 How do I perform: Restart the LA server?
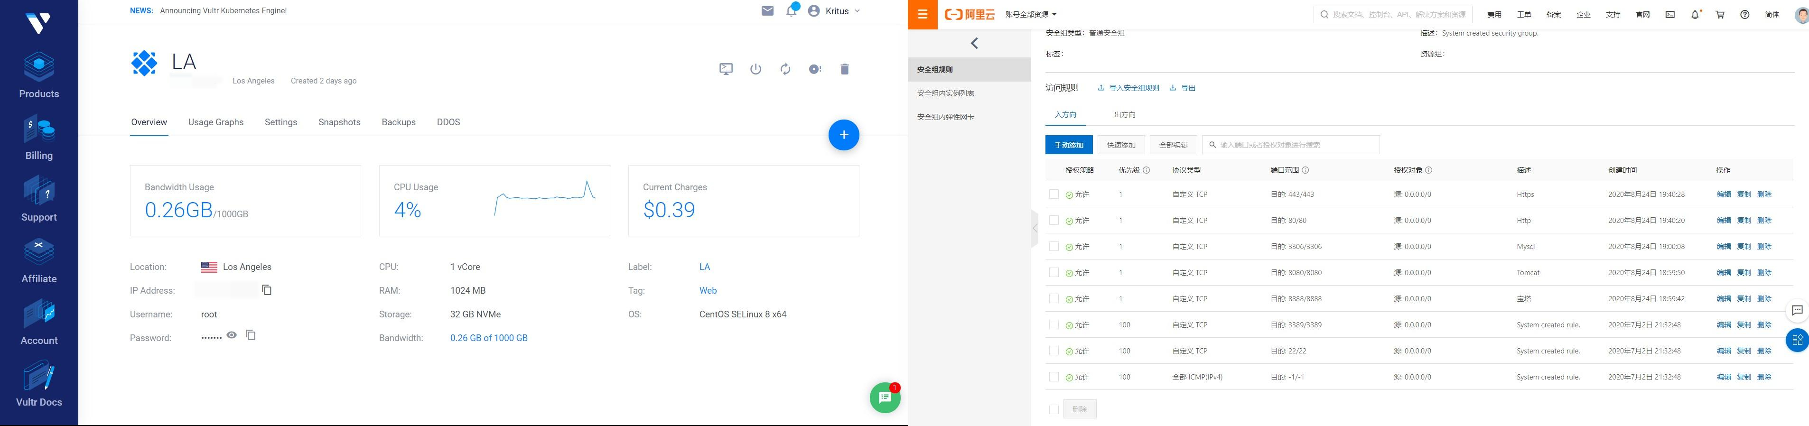tap(785, 69)
